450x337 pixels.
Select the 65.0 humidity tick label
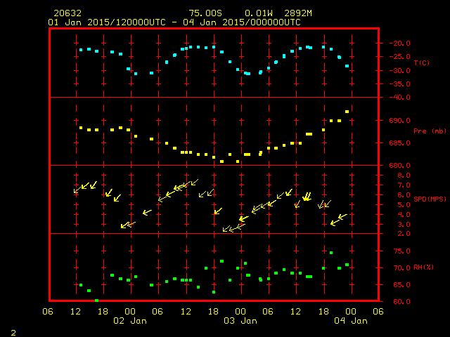[401, 285]
